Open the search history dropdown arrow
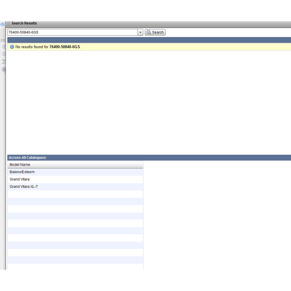The image size is (291, 291). 140,32
